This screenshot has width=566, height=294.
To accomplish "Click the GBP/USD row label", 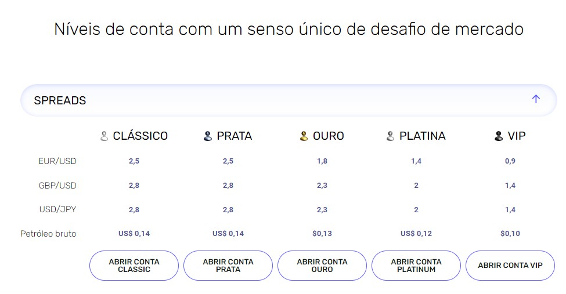I will click(57, 186).
